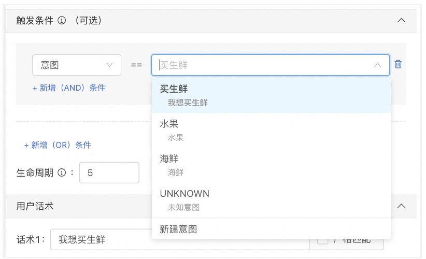
Task: Select the UNKNOWN 未知意图 option
Action: [x=271, y=200]
